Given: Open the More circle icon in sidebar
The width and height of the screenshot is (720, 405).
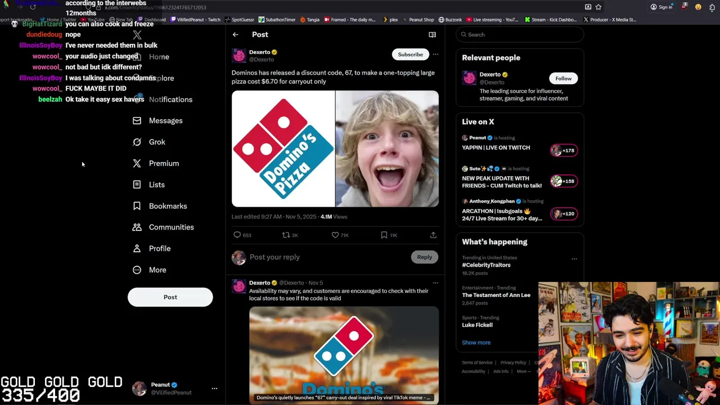Looking at the screenshot, I should (137, 270).
